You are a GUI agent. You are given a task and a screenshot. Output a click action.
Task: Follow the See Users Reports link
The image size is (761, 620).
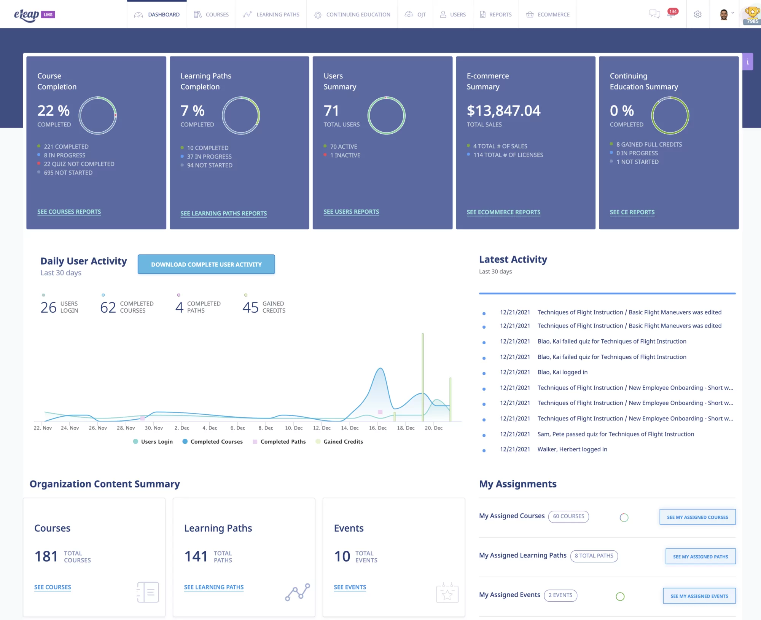point(351,212)
